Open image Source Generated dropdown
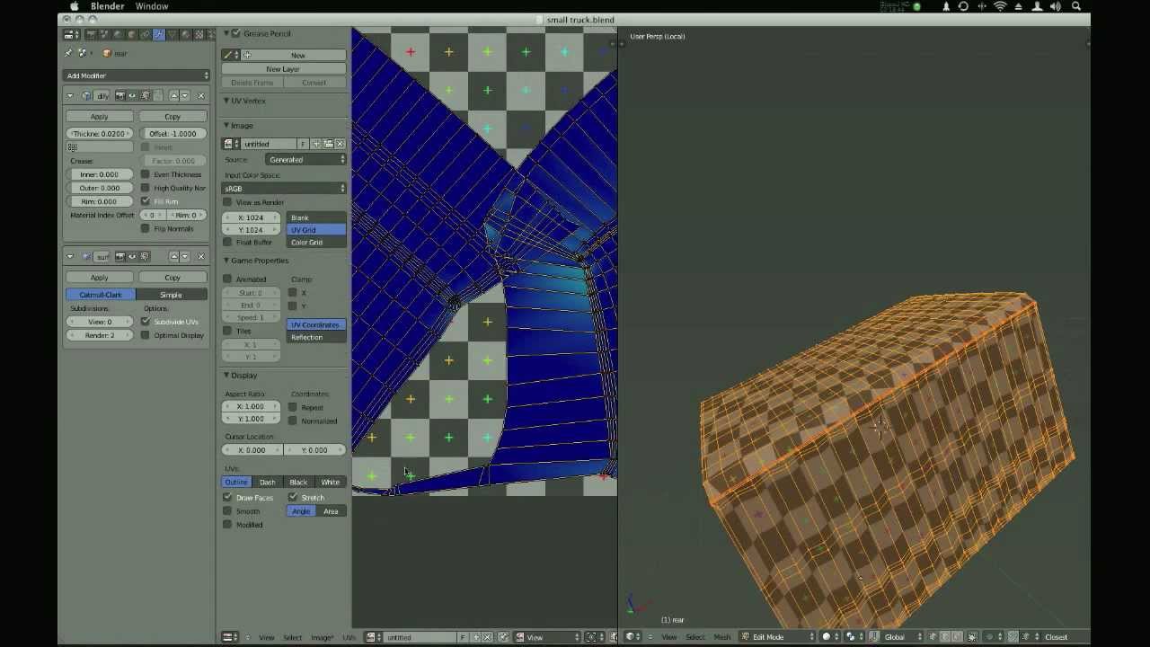The width and height of the screenshot is (1150, 647). [306, 159]
